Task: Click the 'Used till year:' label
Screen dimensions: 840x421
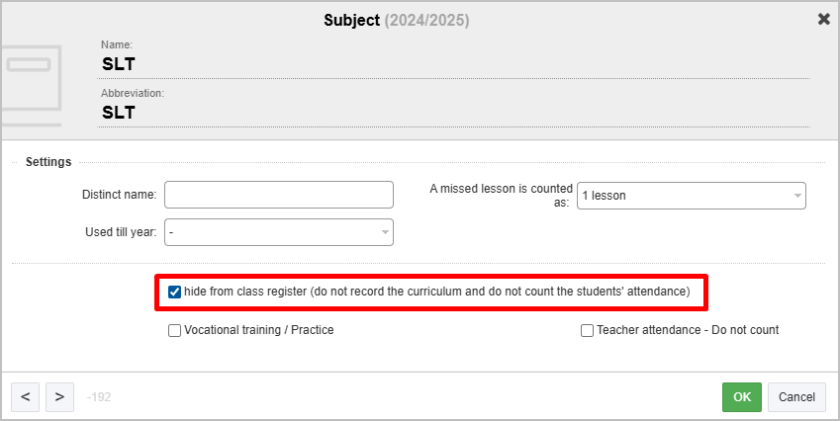Action: [x=122, y=232]
